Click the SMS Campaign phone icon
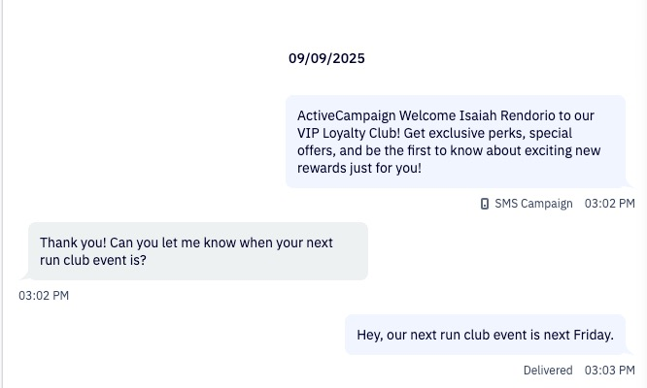Image resolution: width=647 pixels, height=388 pixels. [485, 204]
